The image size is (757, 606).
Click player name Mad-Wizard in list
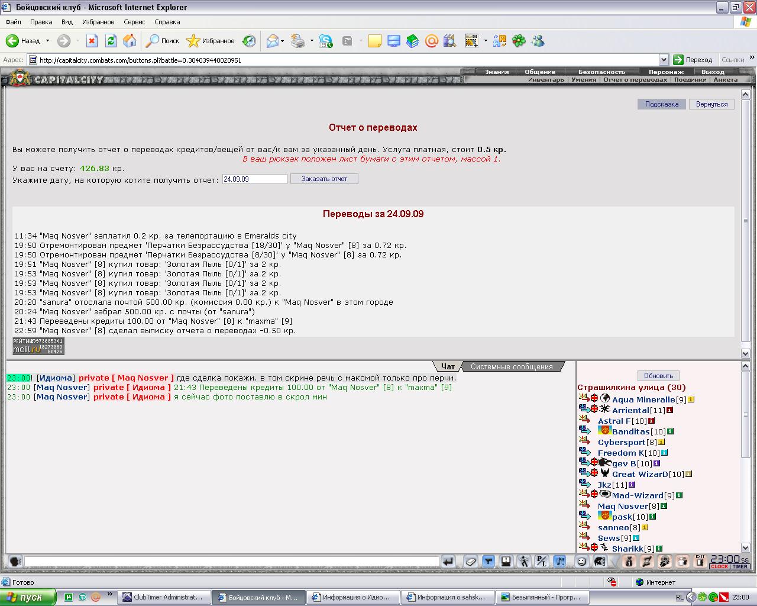pyautogui.click(x=638, y=495)
